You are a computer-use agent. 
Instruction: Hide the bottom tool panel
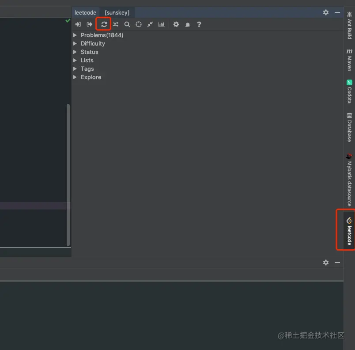point(337,262)
